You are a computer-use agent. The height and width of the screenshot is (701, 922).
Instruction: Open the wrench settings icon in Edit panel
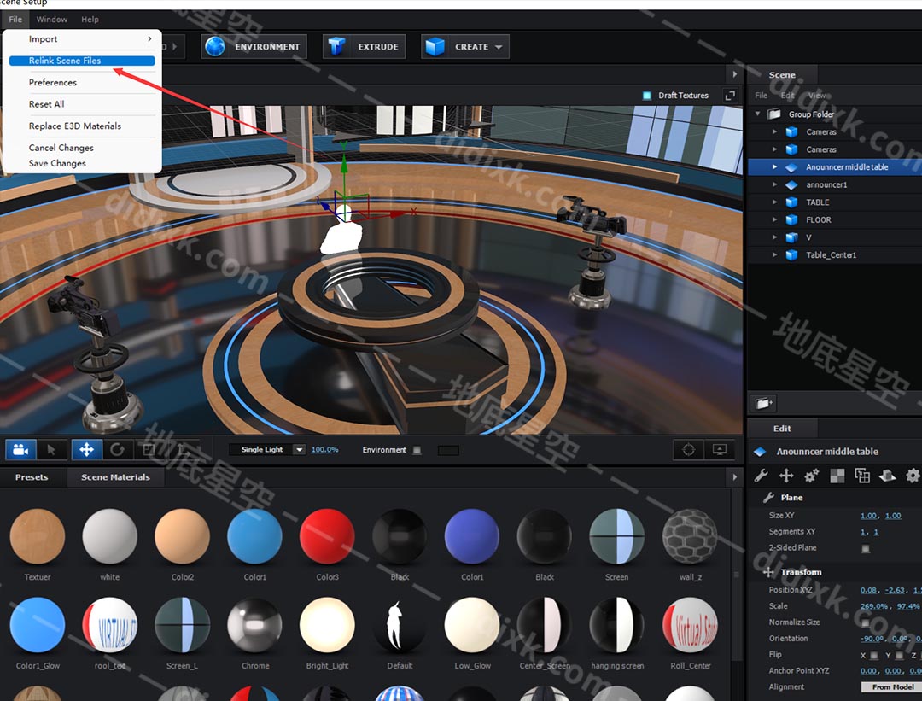[761, 476]
